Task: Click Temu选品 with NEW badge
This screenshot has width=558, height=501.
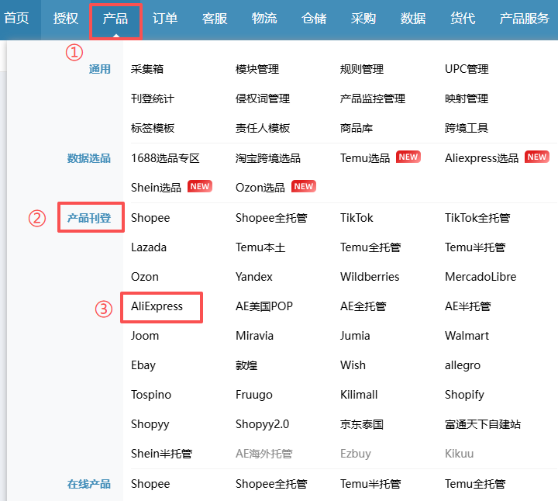Action: tap(365, 157)
